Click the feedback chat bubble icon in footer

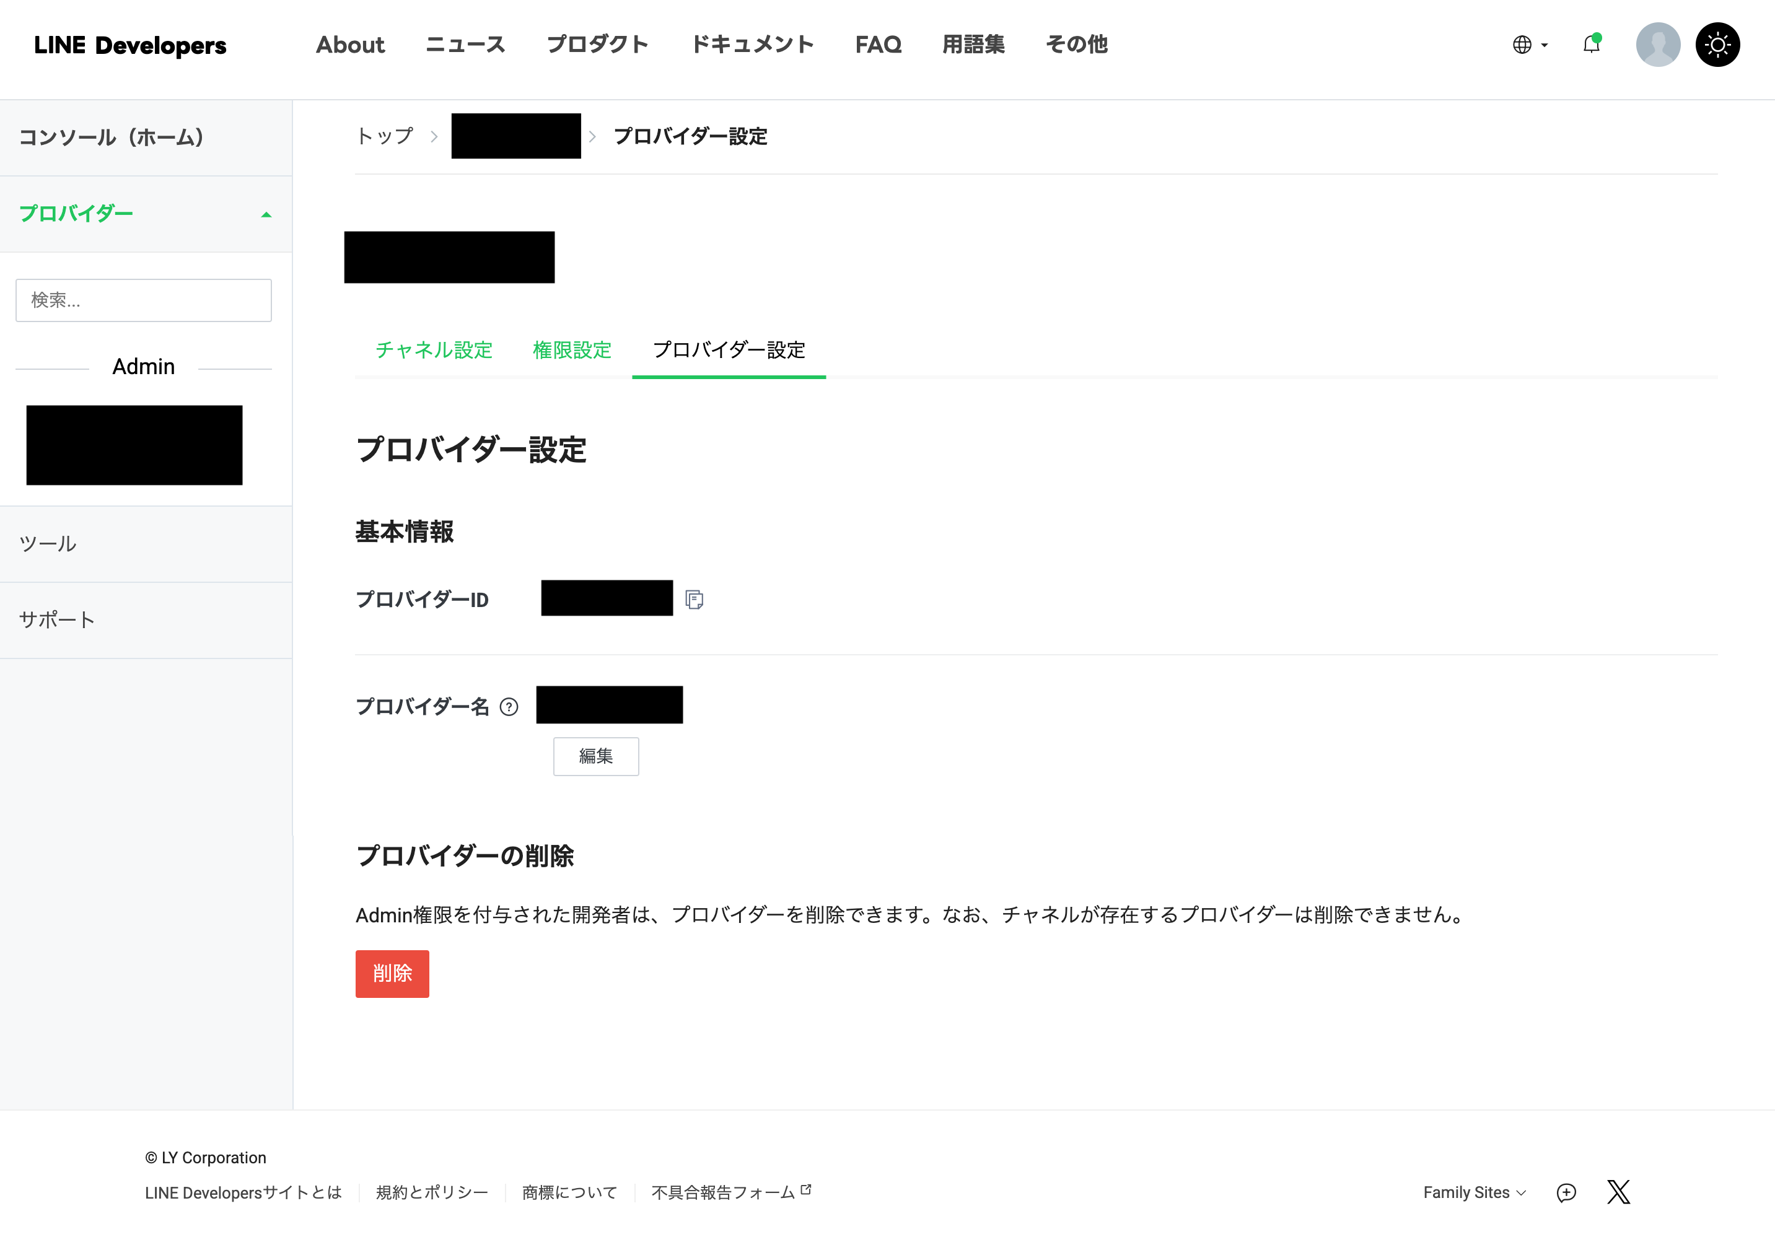(1566, 1192)
